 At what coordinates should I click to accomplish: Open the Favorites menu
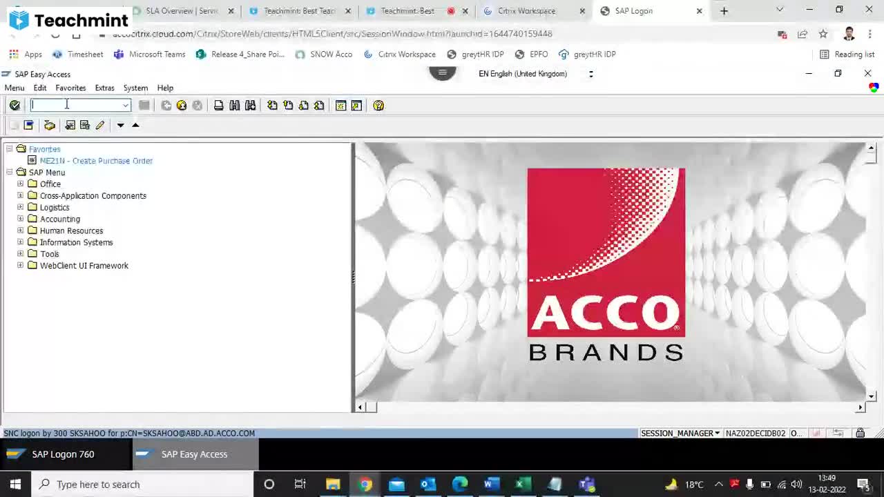[70, 88]
